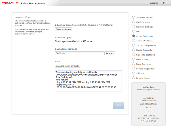This screenshot has width=171, height=128.
Task: Click the circle beside SMTP Configuration
Action: [x=134, y=45]
